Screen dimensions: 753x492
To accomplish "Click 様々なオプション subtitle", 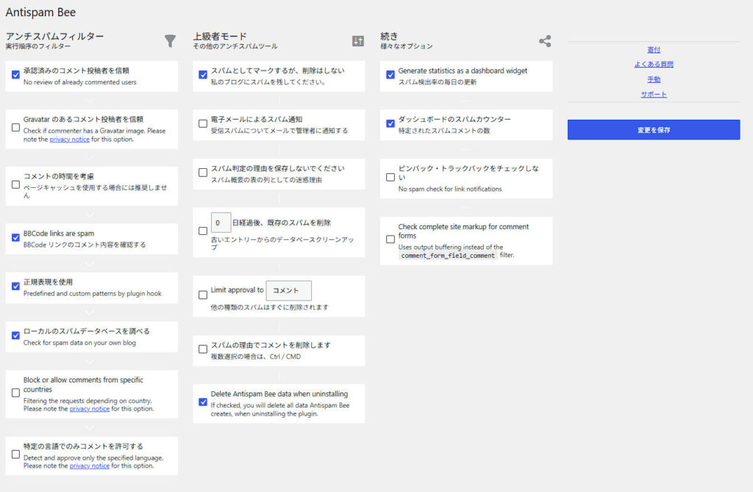I will pos(406,46).
